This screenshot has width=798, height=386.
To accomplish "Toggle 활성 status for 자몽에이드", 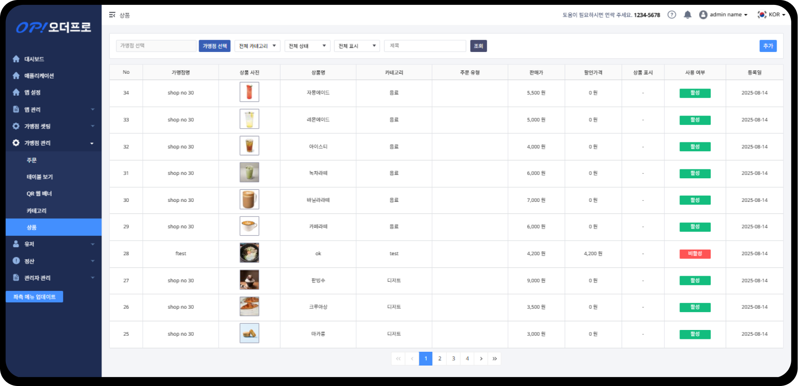I will pos(695,93).
